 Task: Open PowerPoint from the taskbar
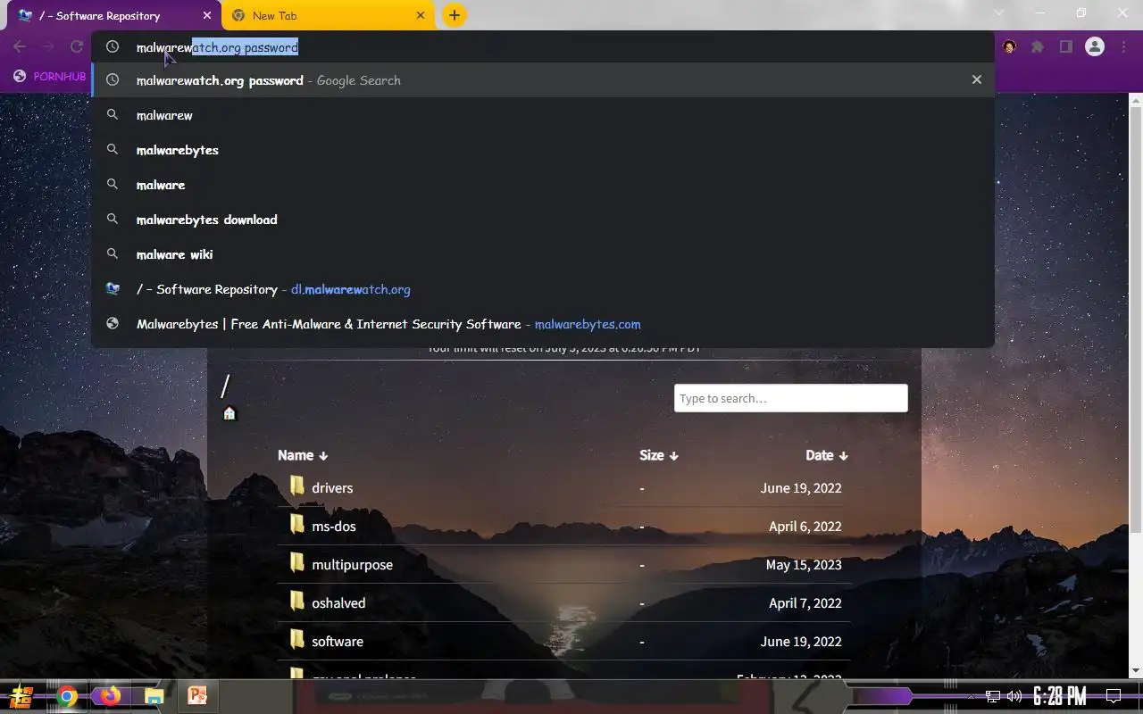[x=196, y=695]
